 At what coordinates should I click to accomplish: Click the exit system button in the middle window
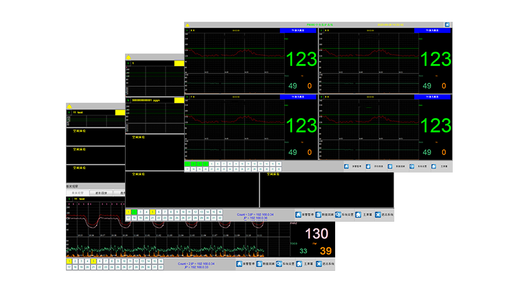click(x=381, y=214)
